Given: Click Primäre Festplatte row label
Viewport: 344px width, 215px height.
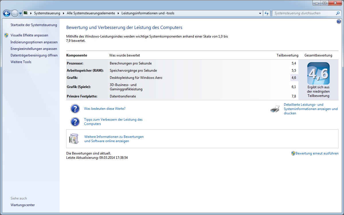Looking at the screenshot, I should [x=82, y=96].
